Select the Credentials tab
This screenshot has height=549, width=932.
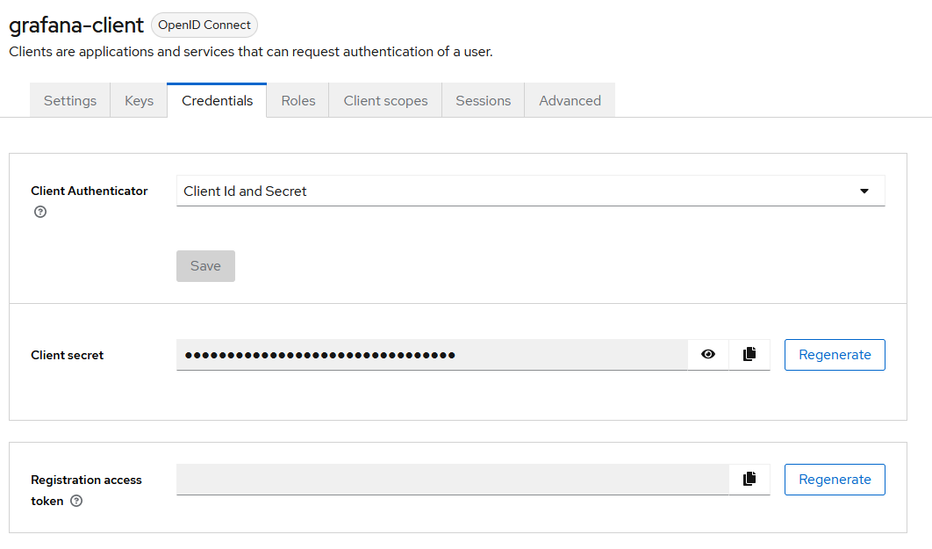click(217, 101)
